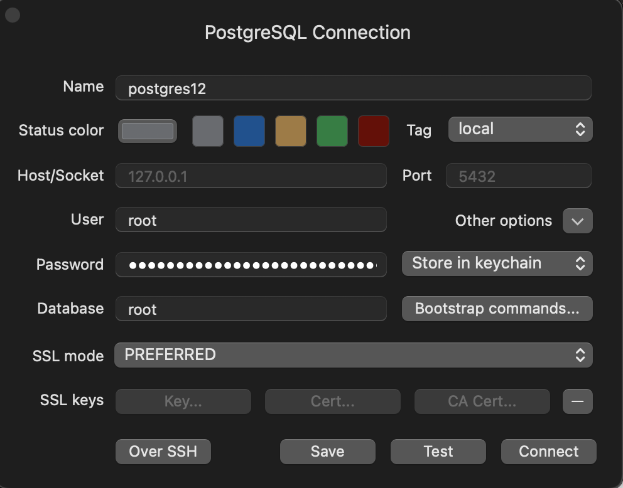
Task: Click the Connect button
Action: 549,452
